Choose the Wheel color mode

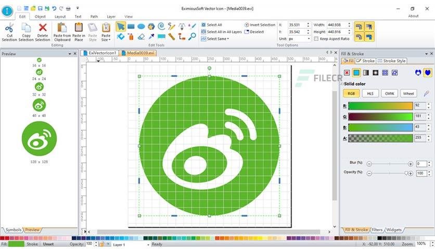click(408, 93)
